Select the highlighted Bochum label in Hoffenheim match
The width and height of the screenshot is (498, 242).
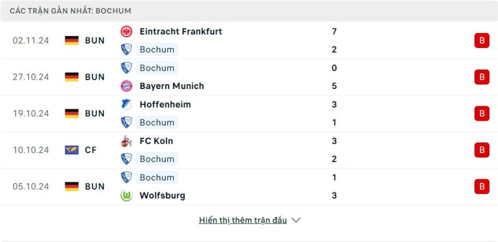(x=157, y=123)
